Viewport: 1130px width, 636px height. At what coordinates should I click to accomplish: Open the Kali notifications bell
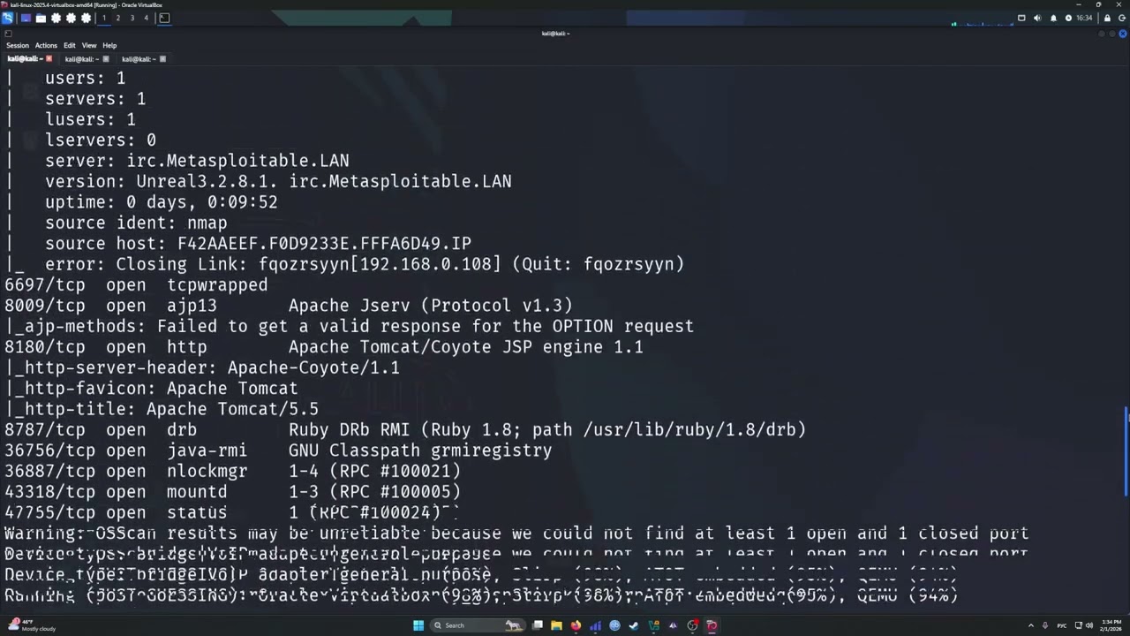(1053, 18)
